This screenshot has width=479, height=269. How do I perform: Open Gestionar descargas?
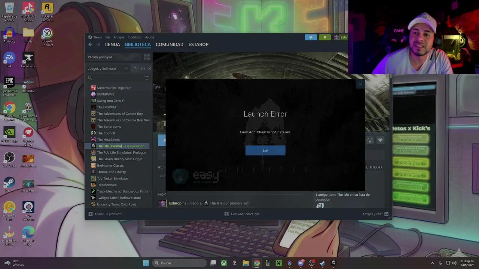coord(242,214)
